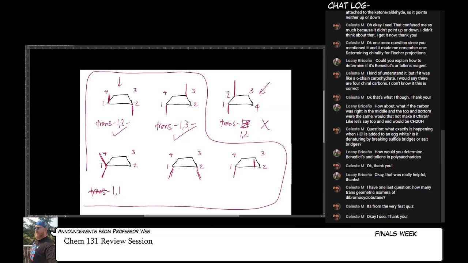Click Celeste M avatar beside 'first quiz' message
The image size is (468, 263).
[337, 207]
